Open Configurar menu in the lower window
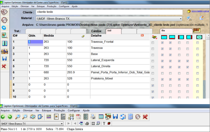 click(x=74, y=111)
